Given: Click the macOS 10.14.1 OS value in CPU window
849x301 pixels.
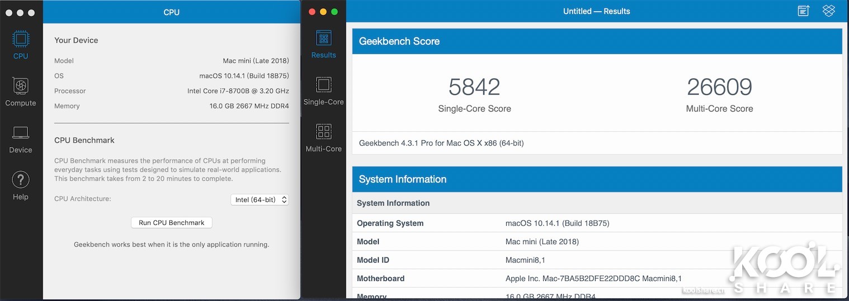Looking at the screenshot, I should 244,76.
